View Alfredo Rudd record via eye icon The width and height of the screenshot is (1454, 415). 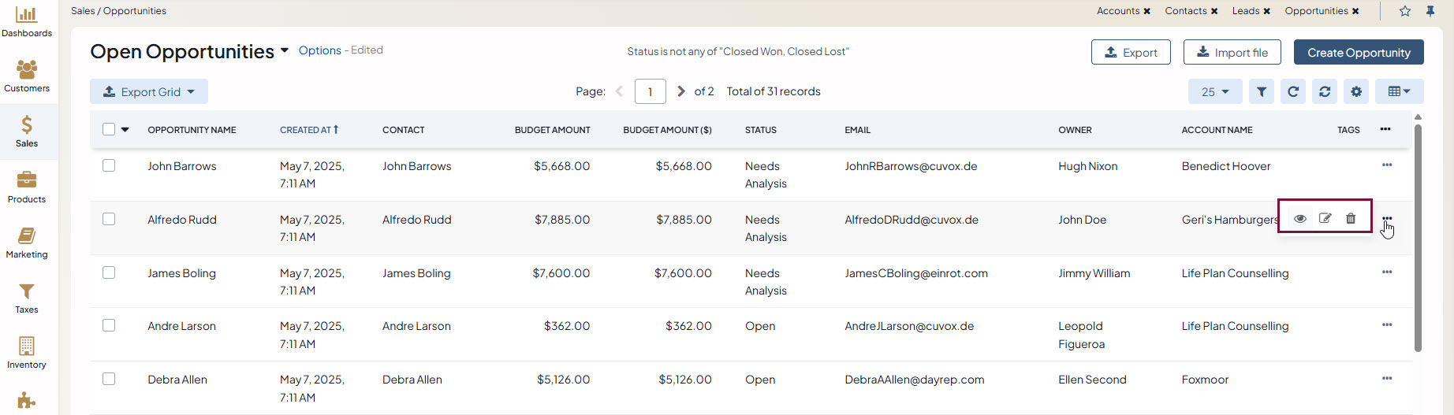(1299, 219)
